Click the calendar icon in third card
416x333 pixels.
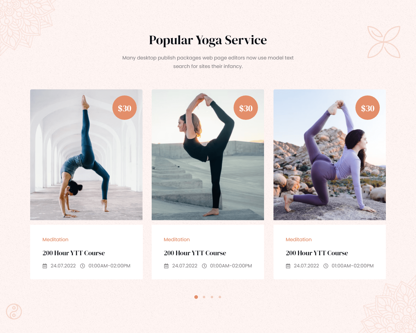tap(288, 266)
